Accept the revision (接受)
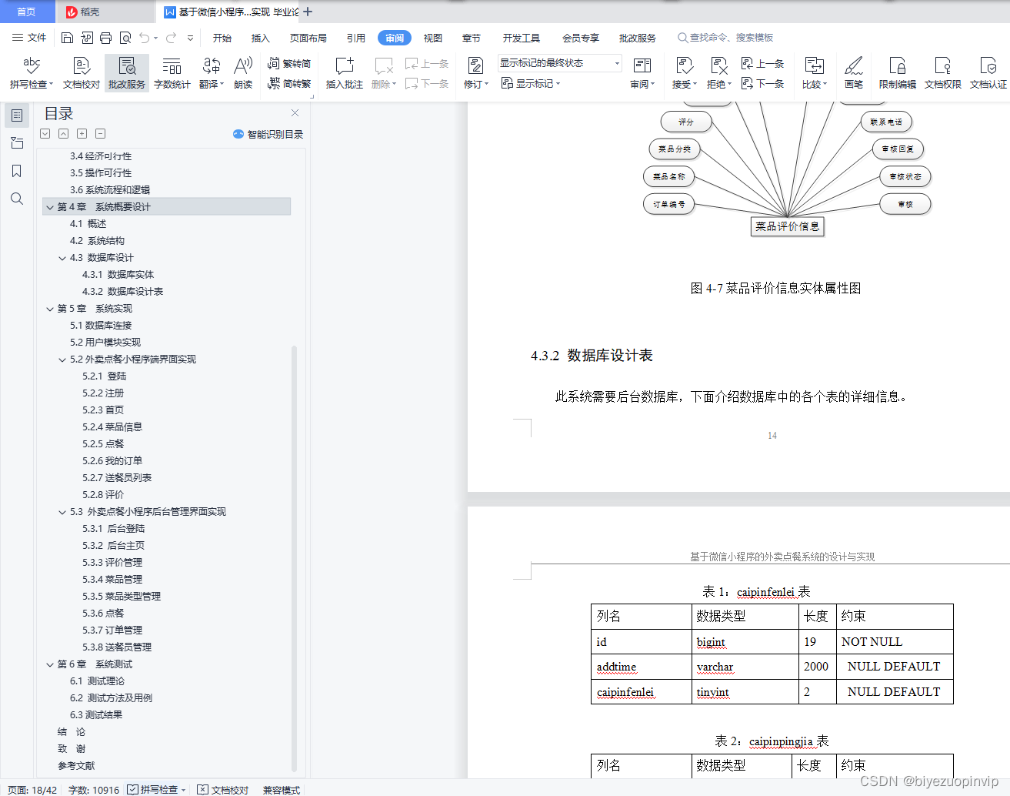1010x796 pixels. click(x=684, y=73)
